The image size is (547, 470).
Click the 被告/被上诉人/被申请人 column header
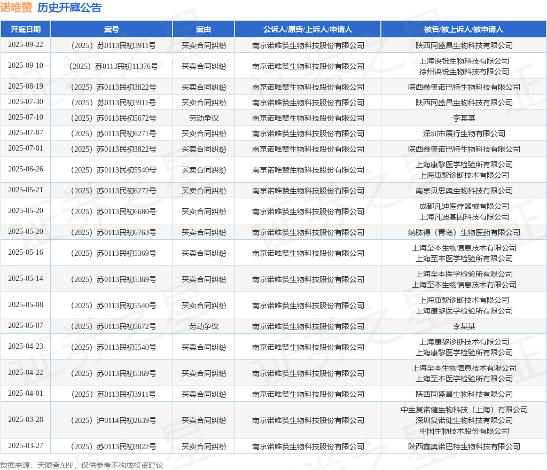[x=464, y=29]
